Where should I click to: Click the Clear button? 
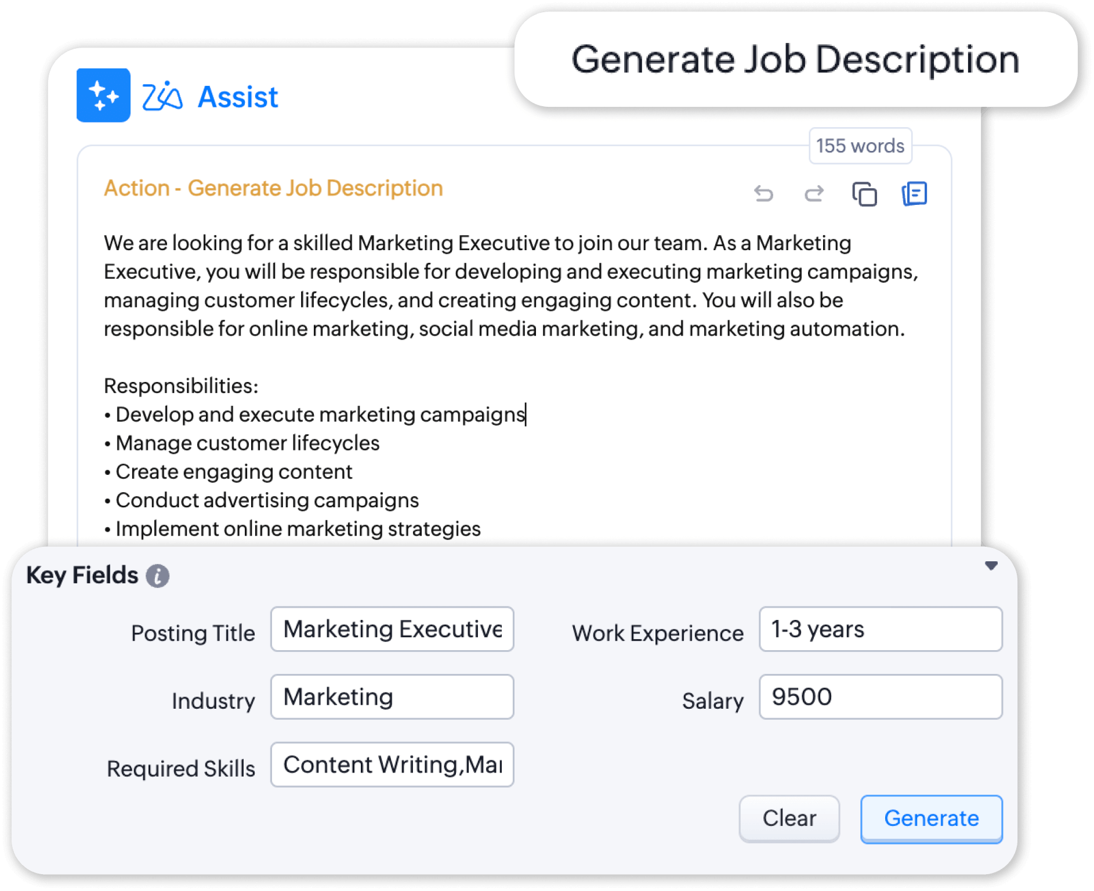click(x=789, y=818)
